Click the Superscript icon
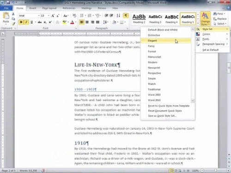This screenshot has width=231, height=173. [x=50, y=22]
